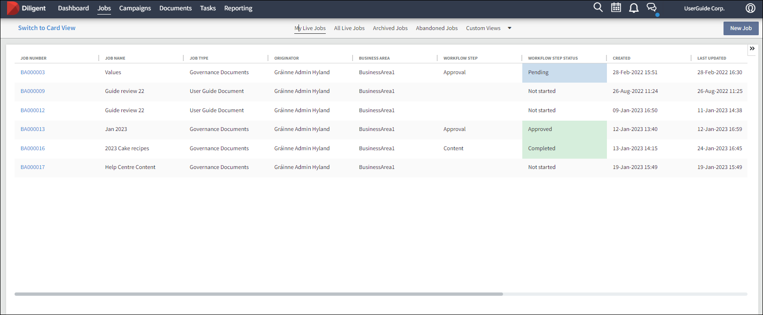
Task: Open the calendar icon in header
Action: click(x=616, y=8)
